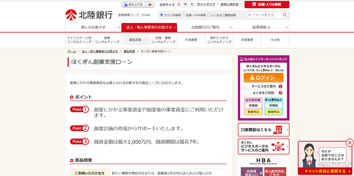Open 経営・事業コンサルティング submenu
This screenshot has height=176, width=354.
tap(163, 40)
